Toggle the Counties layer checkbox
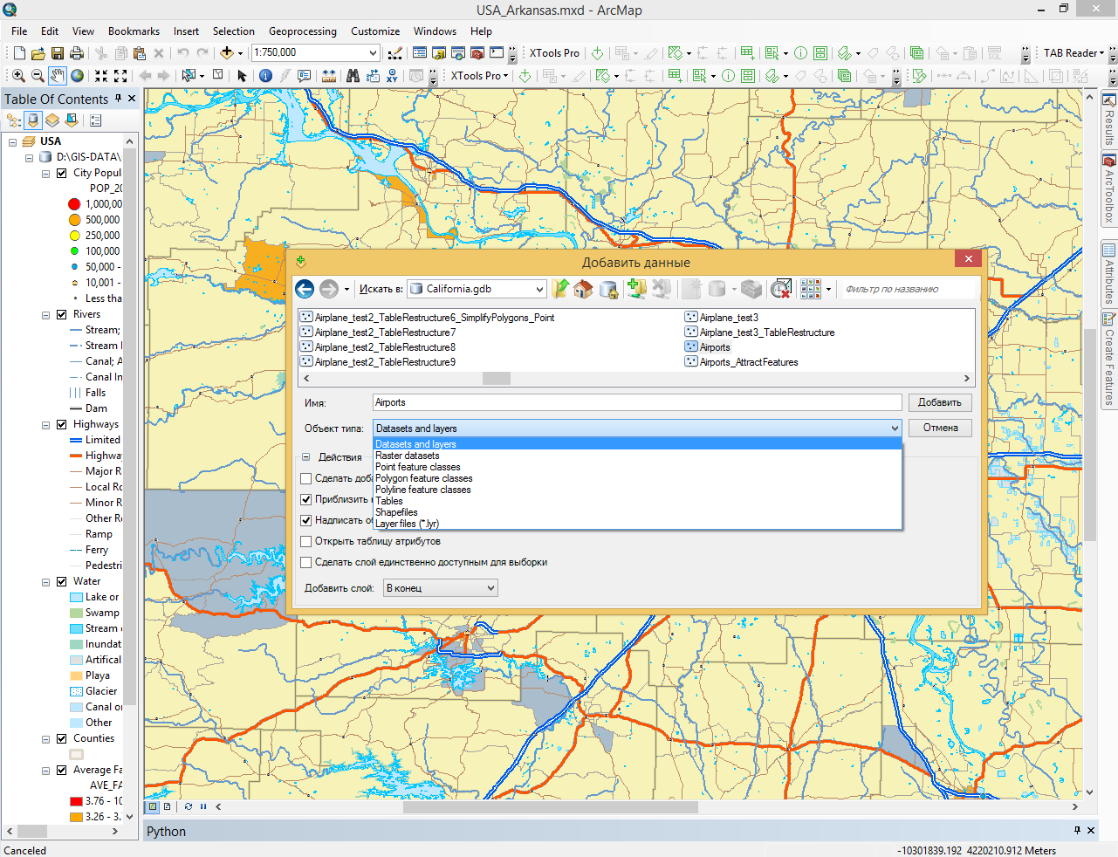1118x857 pixels. click(x=61, y=738)
